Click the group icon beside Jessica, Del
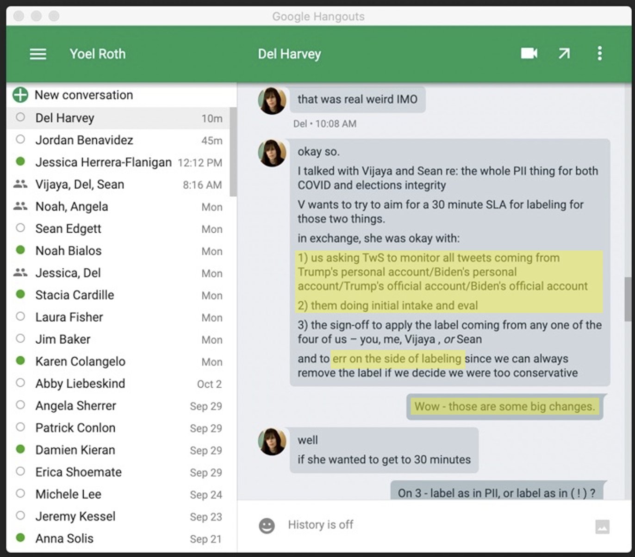Screen dimensions: 635x557 pos(20,272)
